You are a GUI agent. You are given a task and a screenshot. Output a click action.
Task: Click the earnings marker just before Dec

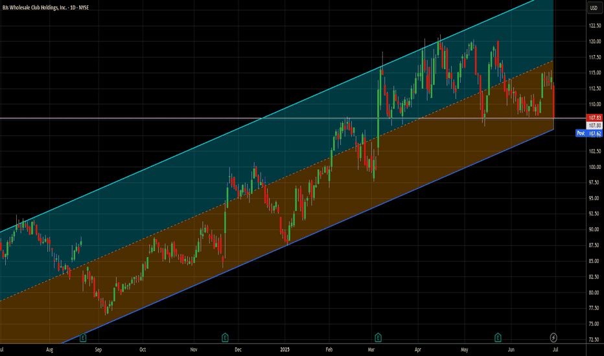[x=225, y=338]
